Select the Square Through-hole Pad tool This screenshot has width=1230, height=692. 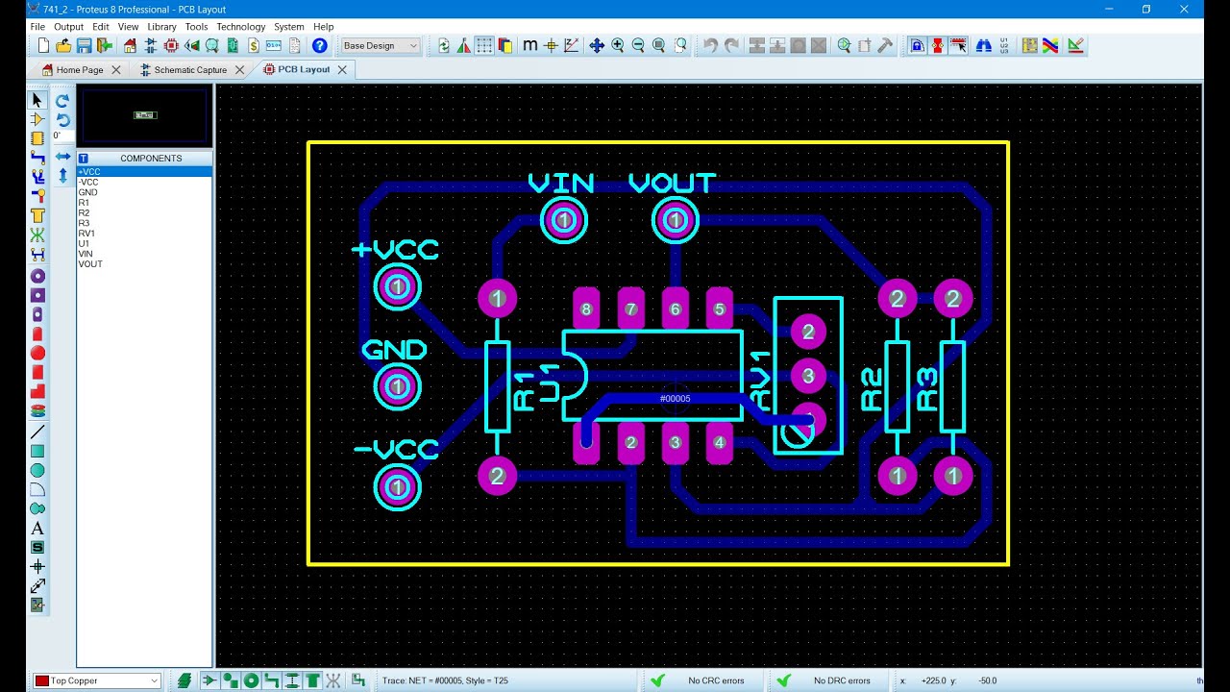(x=37, y=295)
